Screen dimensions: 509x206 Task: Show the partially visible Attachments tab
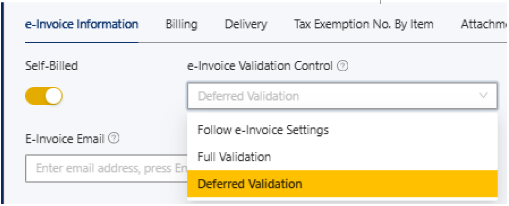click(x=483, y=24)
